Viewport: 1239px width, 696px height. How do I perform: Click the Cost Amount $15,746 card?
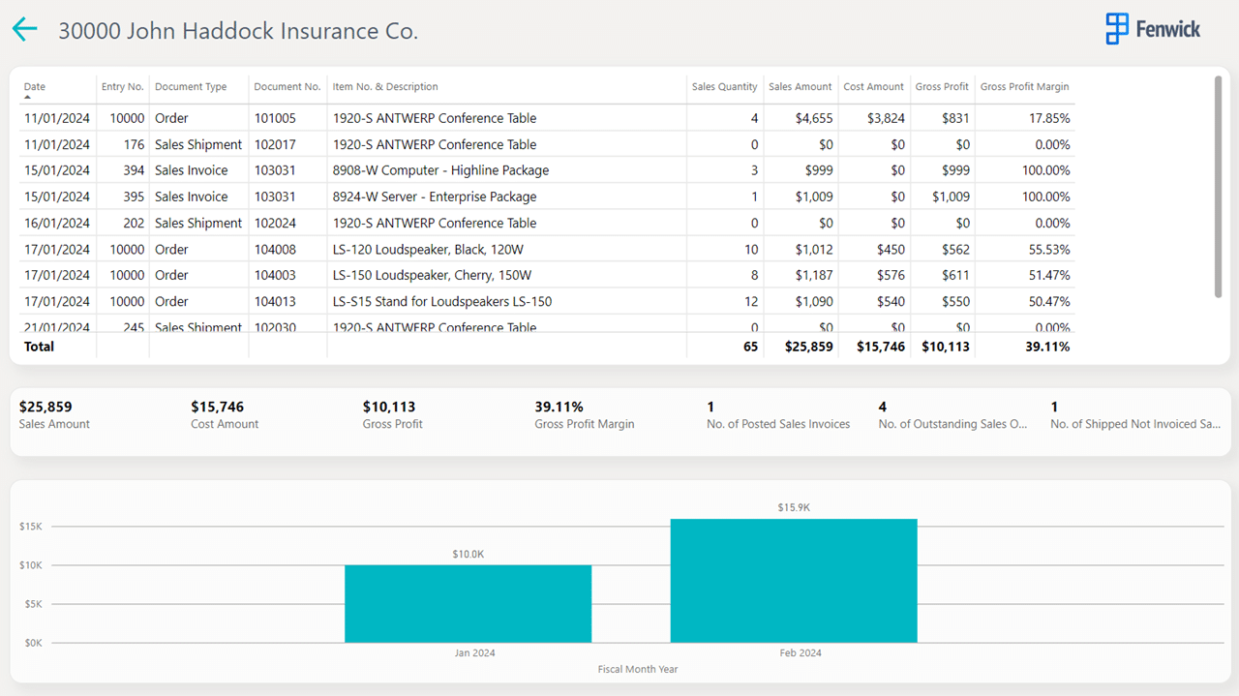click(x=225, y=414)
